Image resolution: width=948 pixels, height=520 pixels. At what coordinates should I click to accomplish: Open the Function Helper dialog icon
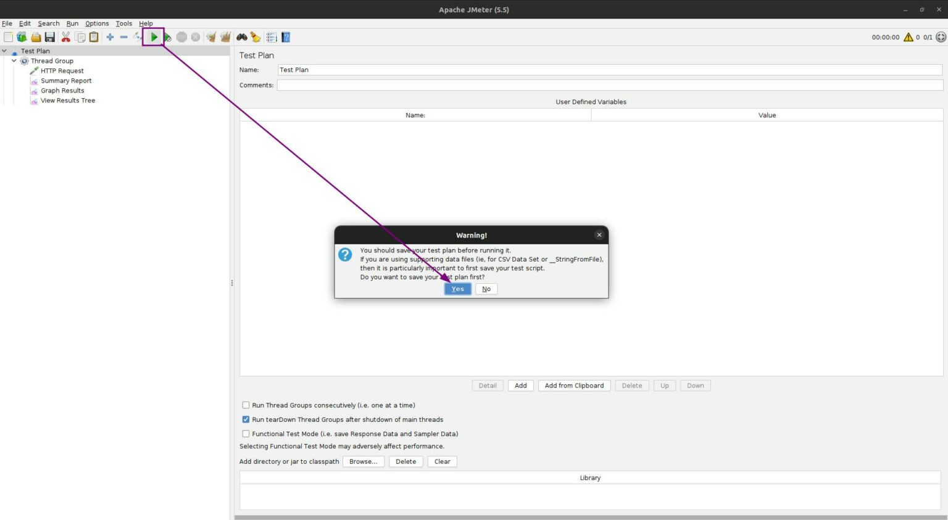[x=271, y=37]
